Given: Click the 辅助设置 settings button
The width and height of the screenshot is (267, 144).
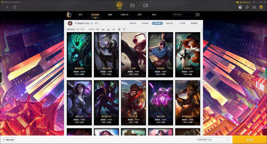Looking at the screenshot, I should [x=9, y=140].
